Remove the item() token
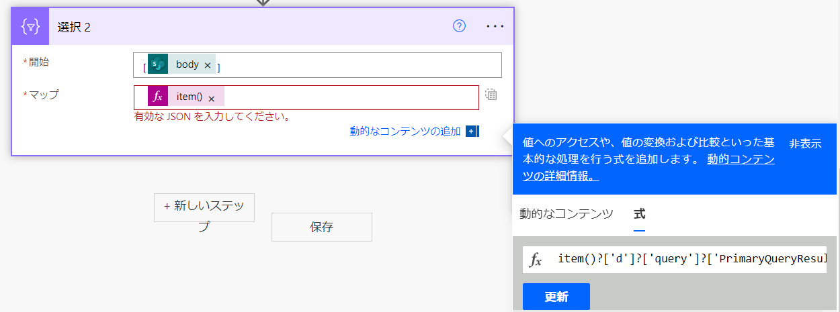The image size is (840, 312). coord(212,97)
